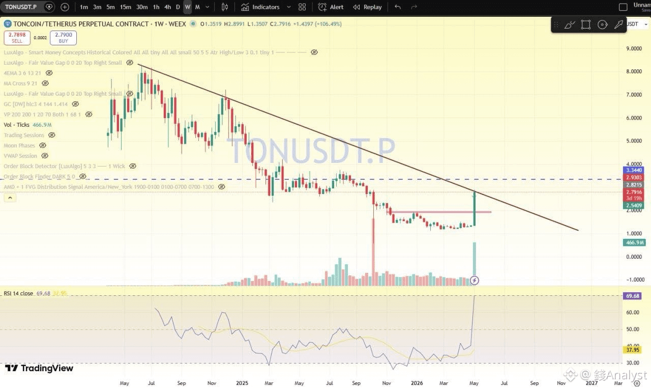Screen dimensions: 651x388
Task: Expand the timeframe list dropdown arrow
Action: coord(208,7)
